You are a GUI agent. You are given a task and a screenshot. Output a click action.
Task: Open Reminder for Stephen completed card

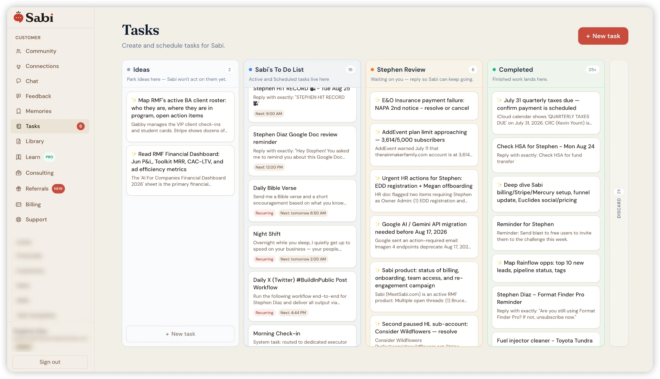click(546, 233)
